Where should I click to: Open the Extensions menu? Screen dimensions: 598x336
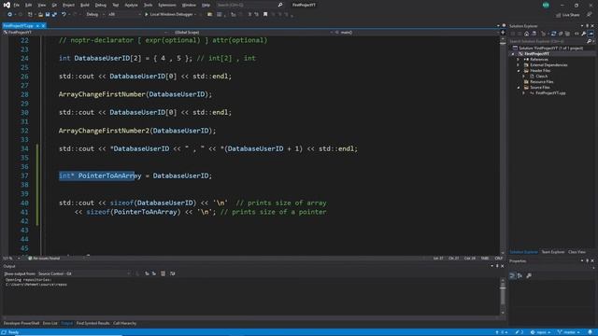(x=167, y=5)
